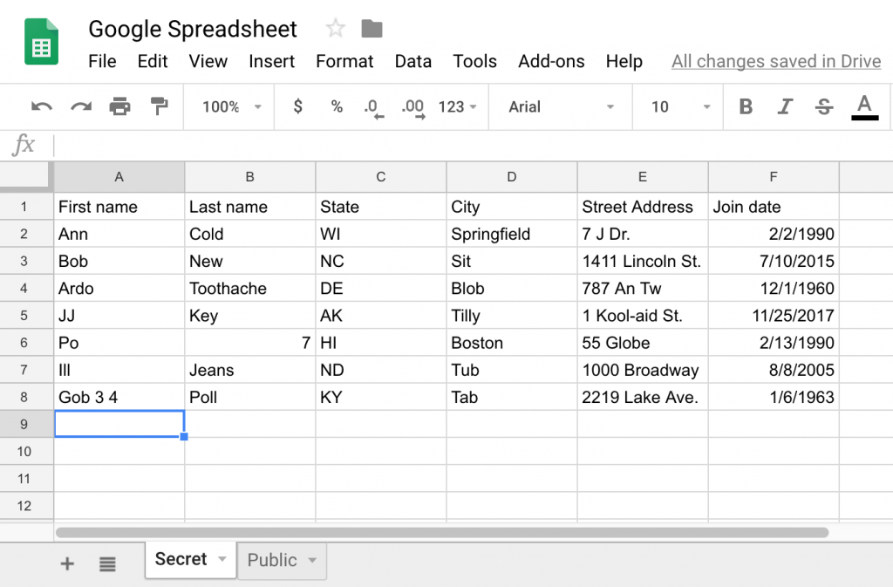Decrease decimal places
Screen dimensions: 893x587
tap(374, 106)
